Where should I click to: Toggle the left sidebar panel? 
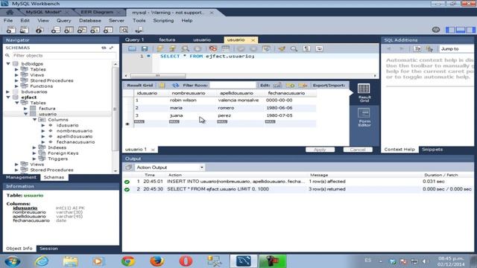[450, 30]
